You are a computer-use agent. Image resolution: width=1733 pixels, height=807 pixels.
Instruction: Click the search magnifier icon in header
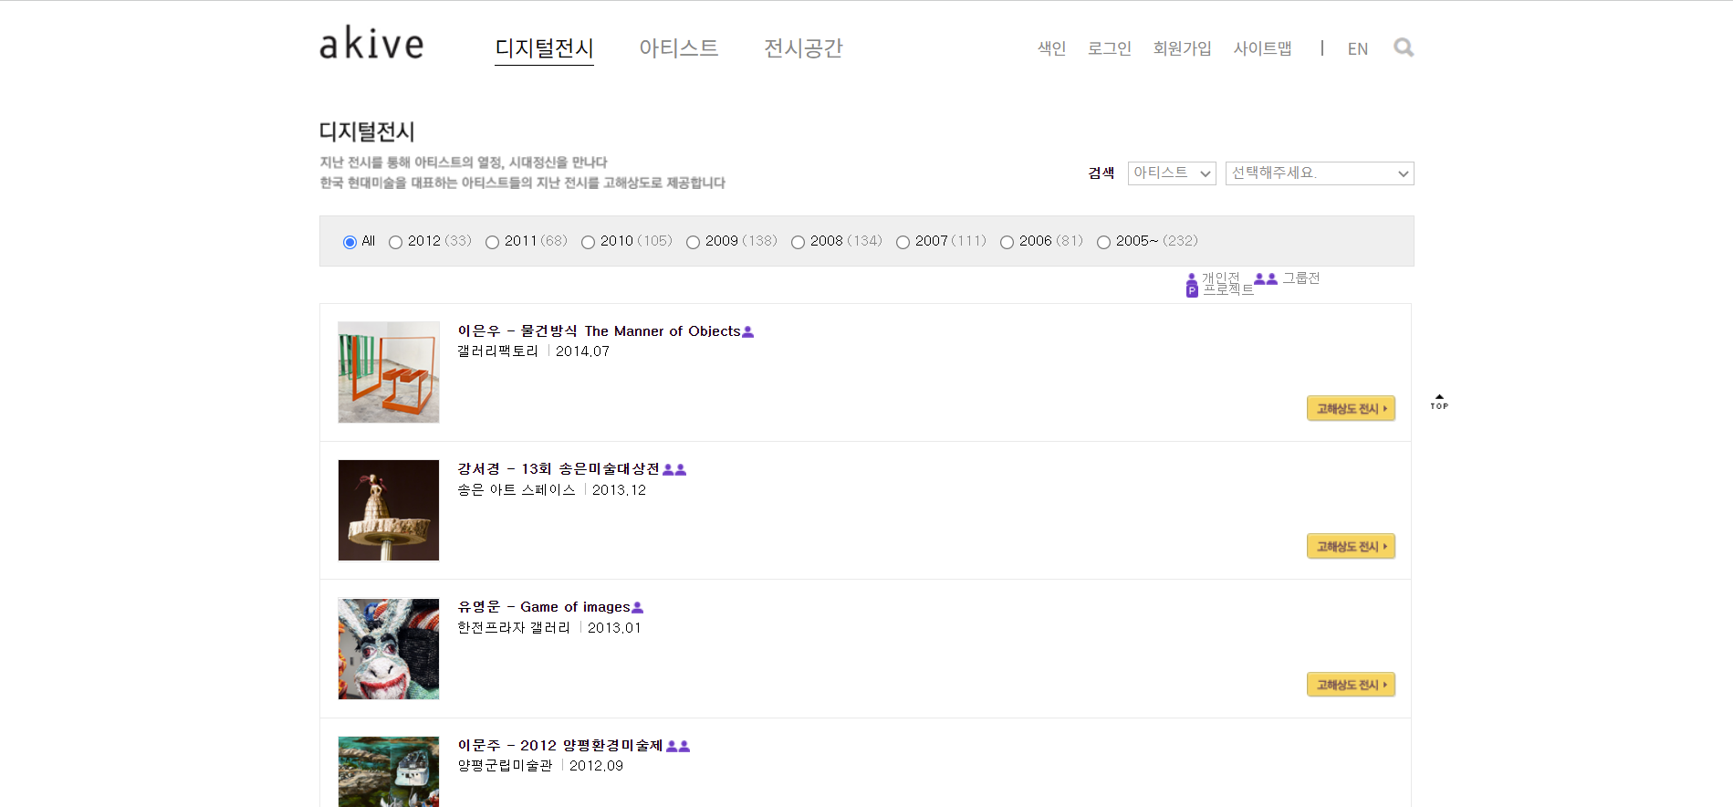[x=1403, y=47]
